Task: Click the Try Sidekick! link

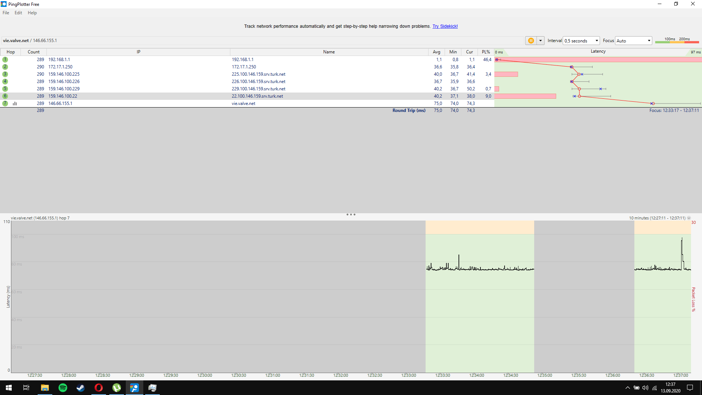Action: click(445, 26)
